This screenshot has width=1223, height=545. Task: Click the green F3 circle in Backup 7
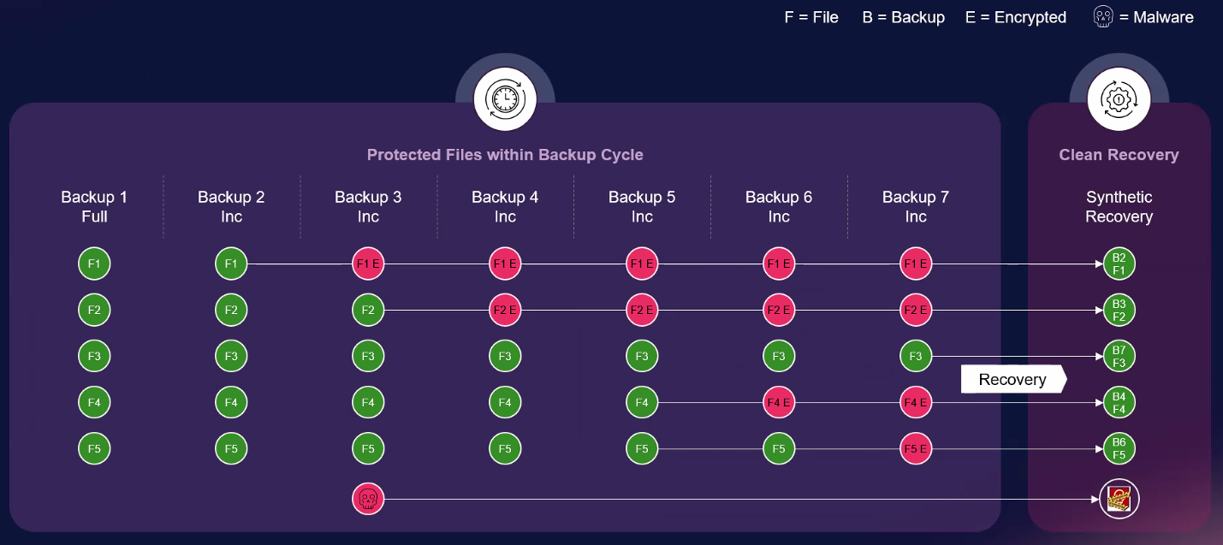point(916,356)
